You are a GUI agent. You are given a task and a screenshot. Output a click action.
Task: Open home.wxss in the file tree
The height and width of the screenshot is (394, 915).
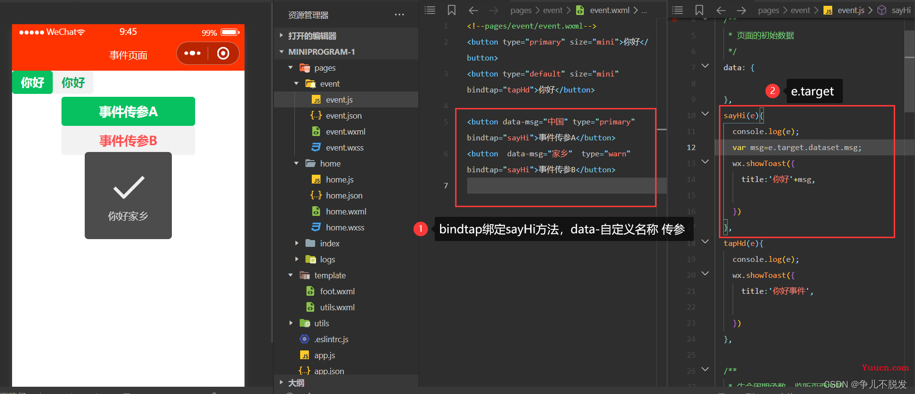346,227
